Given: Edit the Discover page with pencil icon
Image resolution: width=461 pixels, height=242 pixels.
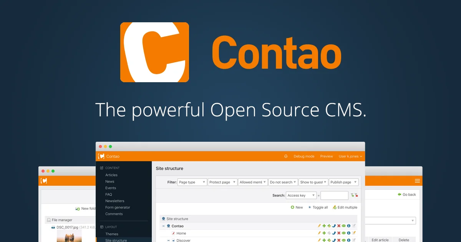Looking at the screenshot, I should click(x=319, y=240).
